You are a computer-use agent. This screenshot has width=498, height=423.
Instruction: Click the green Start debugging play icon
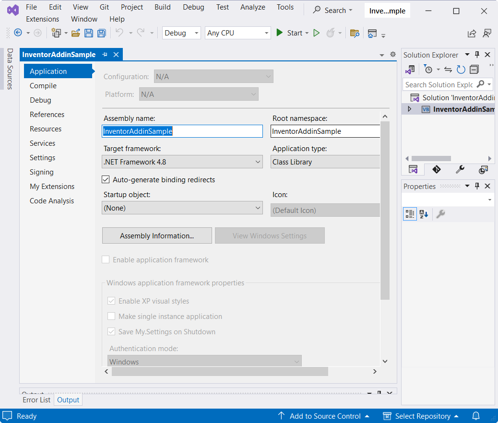pos(280,33)
